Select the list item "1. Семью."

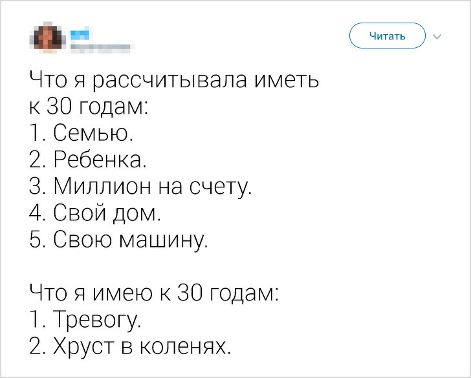(x=83, y=134)
